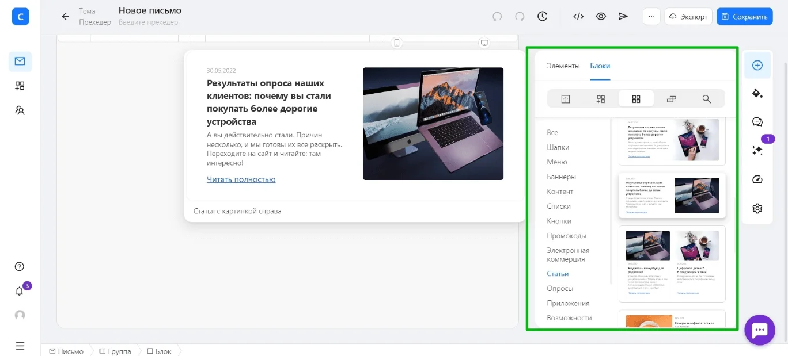Open the comments bubble icon in sidebar
Viewport: 788px width, 356px height.
pyautogui.click(x=757, y=122)
